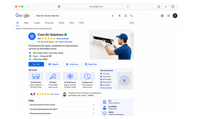This screenshot has height=119, width=198.
Task: Open the Google apps grid
Action: 169,16
